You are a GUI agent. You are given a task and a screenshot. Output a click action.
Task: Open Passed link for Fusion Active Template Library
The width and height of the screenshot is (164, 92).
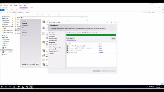[101, 46]
